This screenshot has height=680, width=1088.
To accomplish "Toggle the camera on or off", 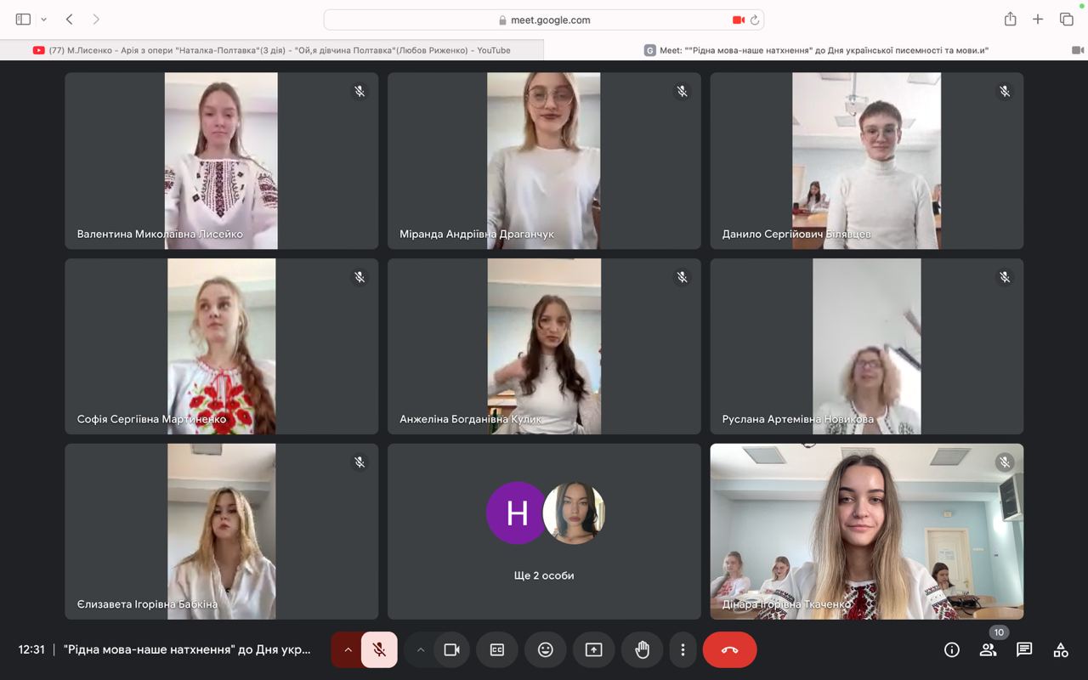I will pos(451,650).
